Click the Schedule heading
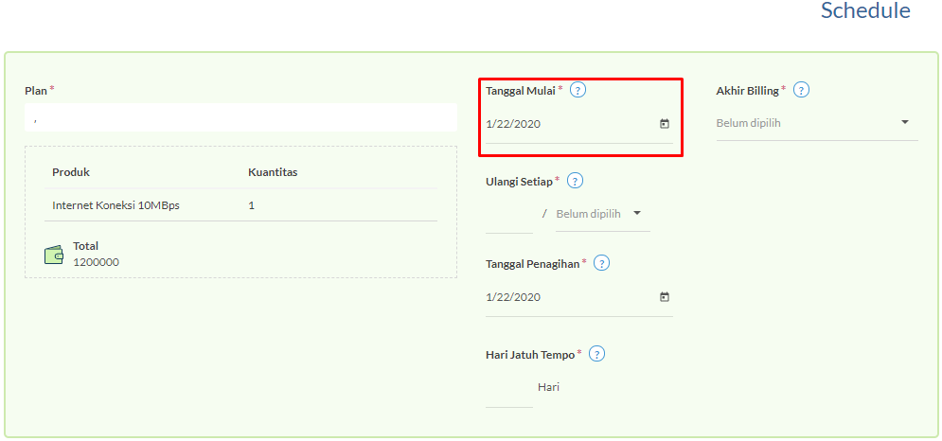This screenshot has height=441, width=942. point(865,10)
